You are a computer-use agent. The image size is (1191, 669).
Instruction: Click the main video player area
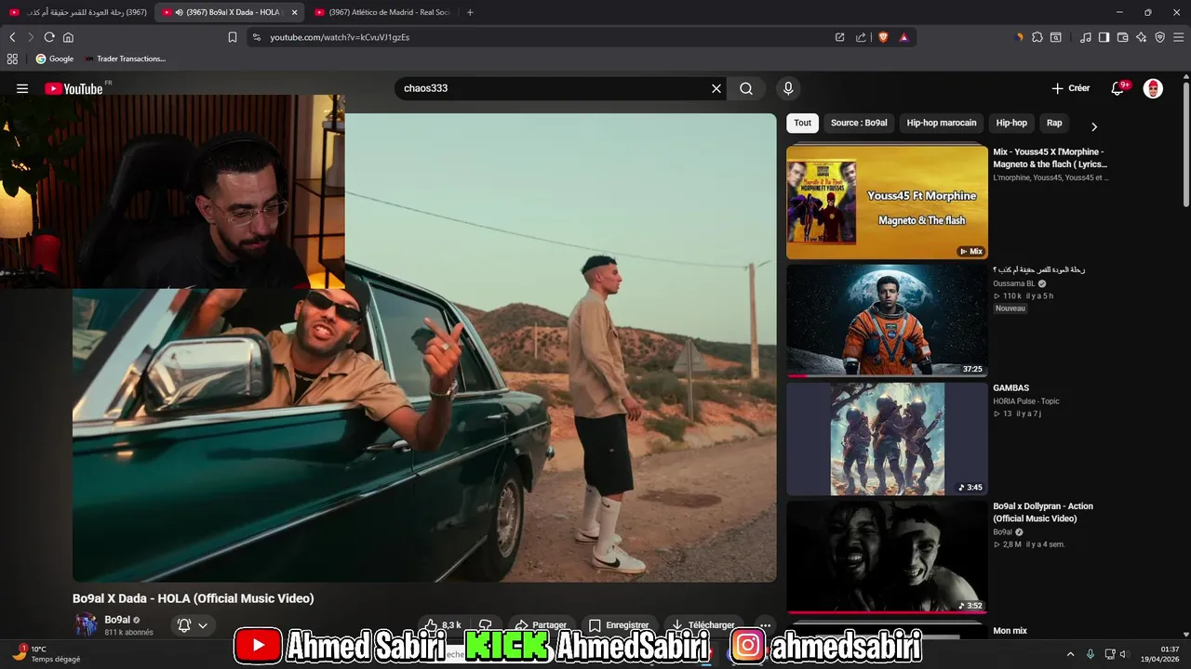[424, 348]
